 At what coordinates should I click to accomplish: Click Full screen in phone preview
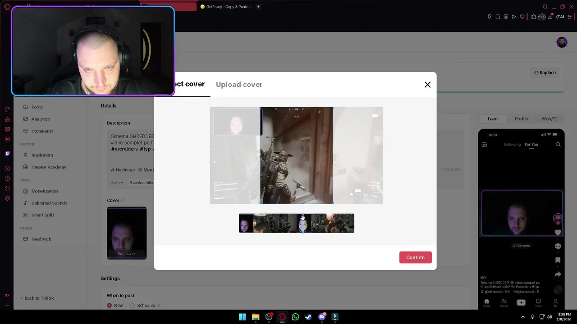tap(521, 246)
